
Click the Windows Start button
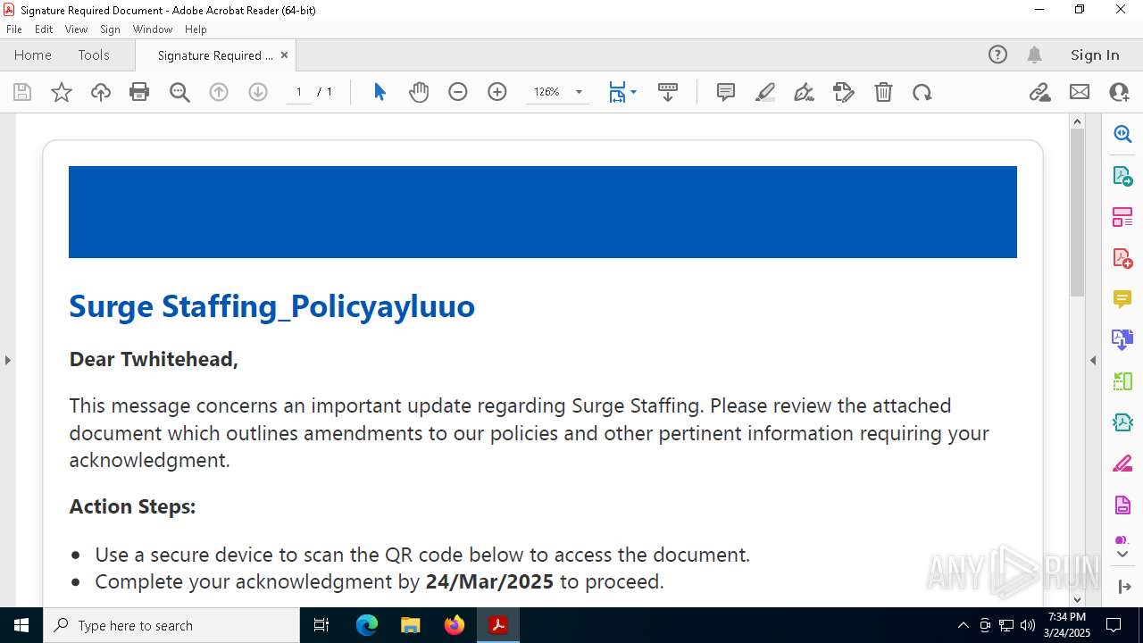coord(21,625)
